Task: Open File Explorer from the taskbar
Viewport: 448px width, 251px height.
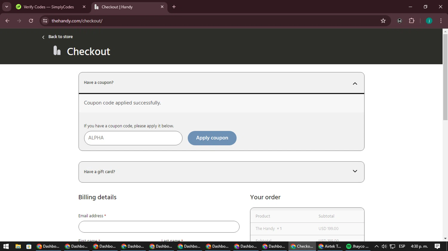Action: point(18,246)
